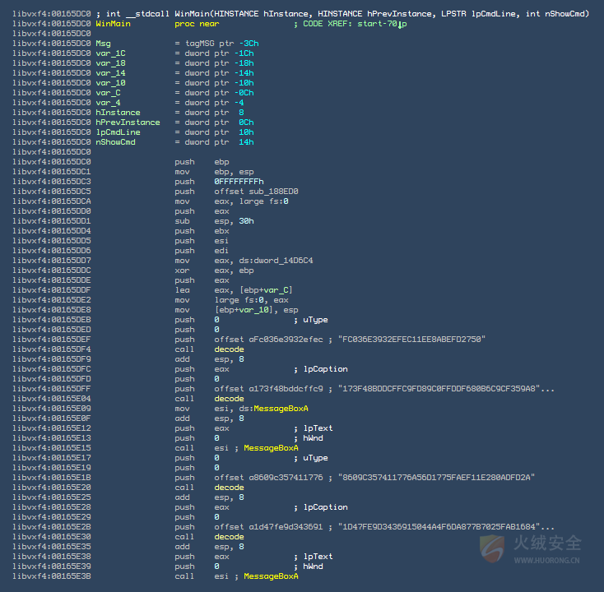
Task: Click the lpCaption comment at 00165DFC
Action: coord(320,369)
